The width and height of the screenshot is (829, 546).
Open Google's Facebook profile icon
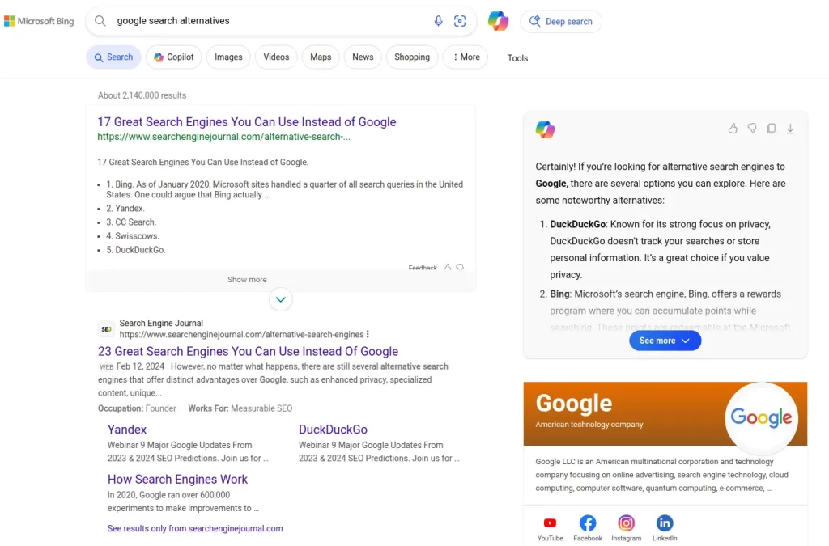(588, 523)
